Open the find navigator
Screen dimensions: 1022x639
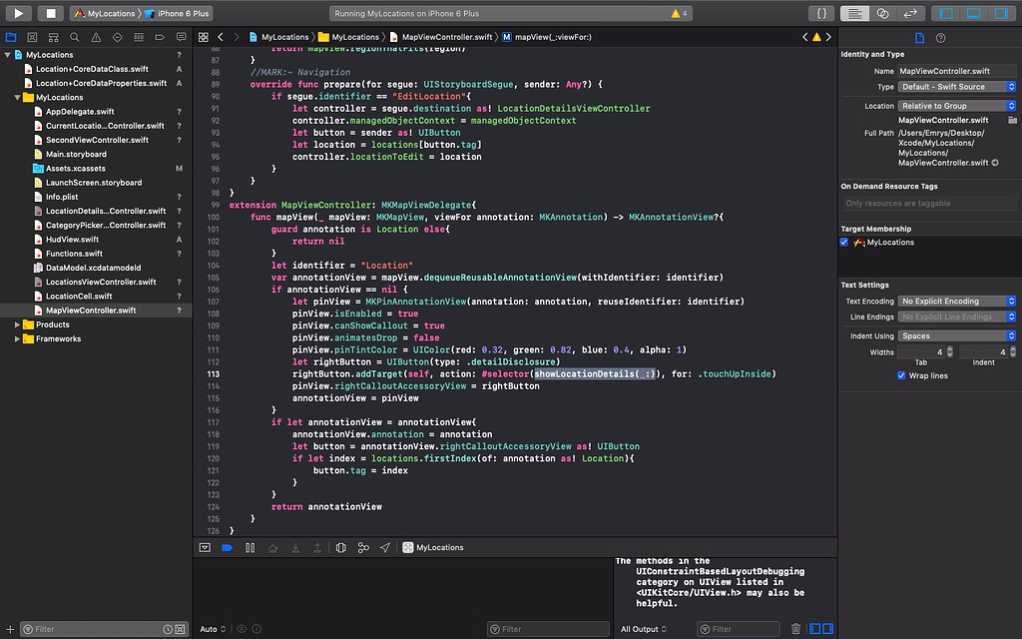click(74, 37)
